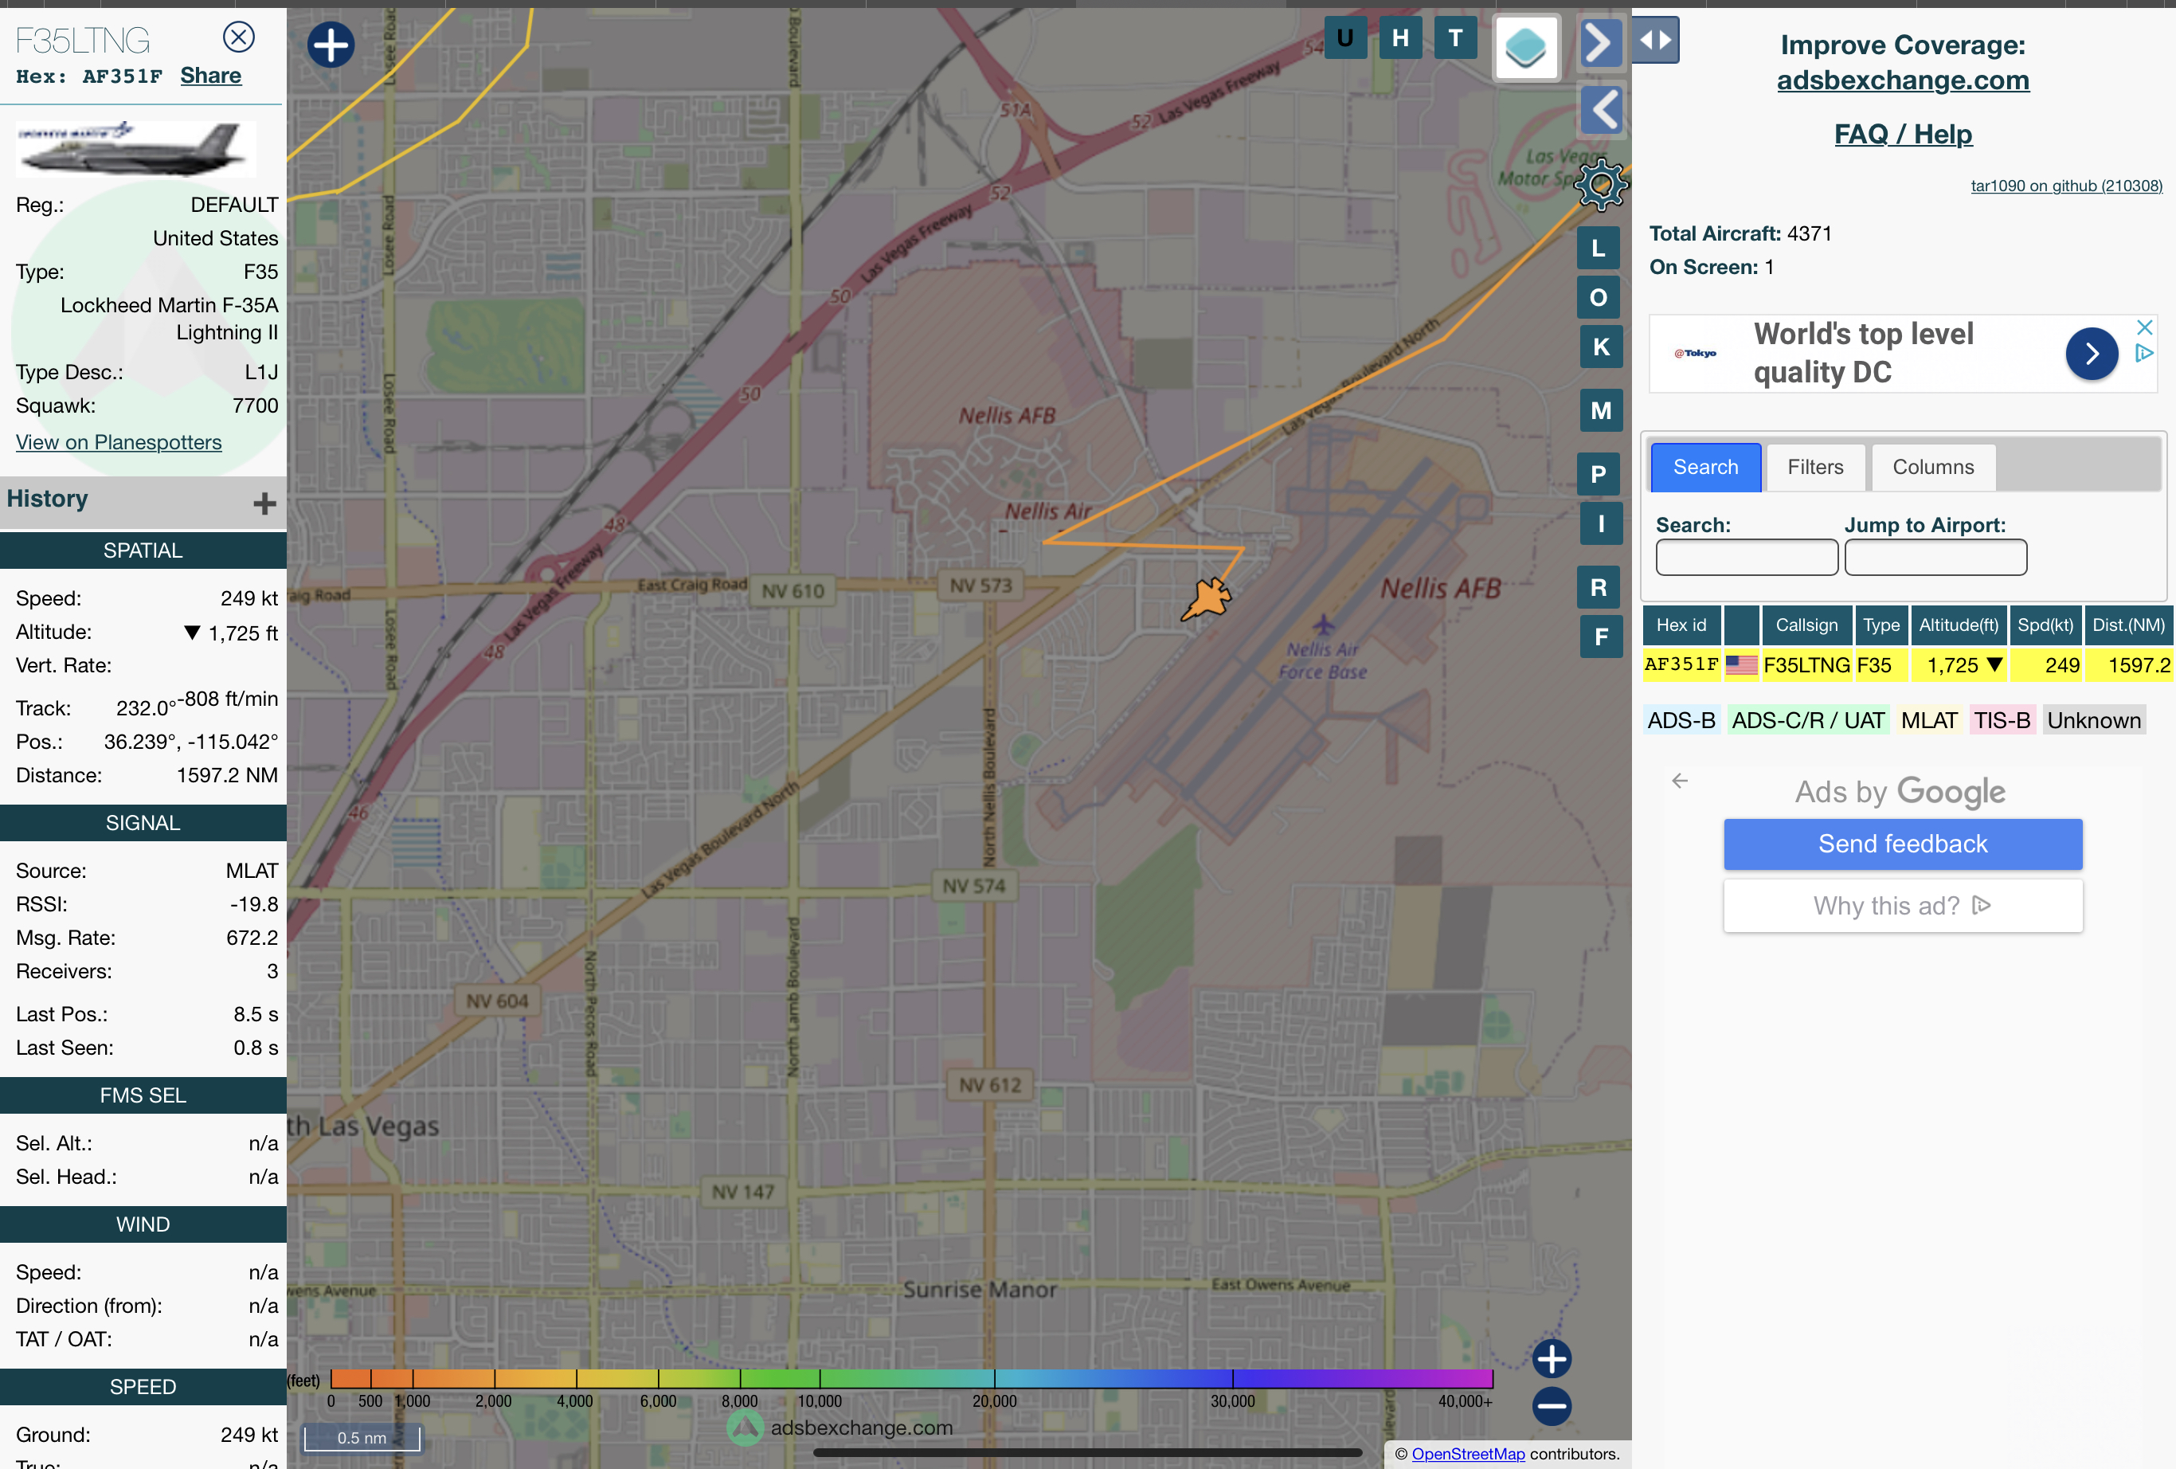Sort table by Dist.(NM) column
This screenshot has height=1469, width=2176.
(x=2128, y=625)
